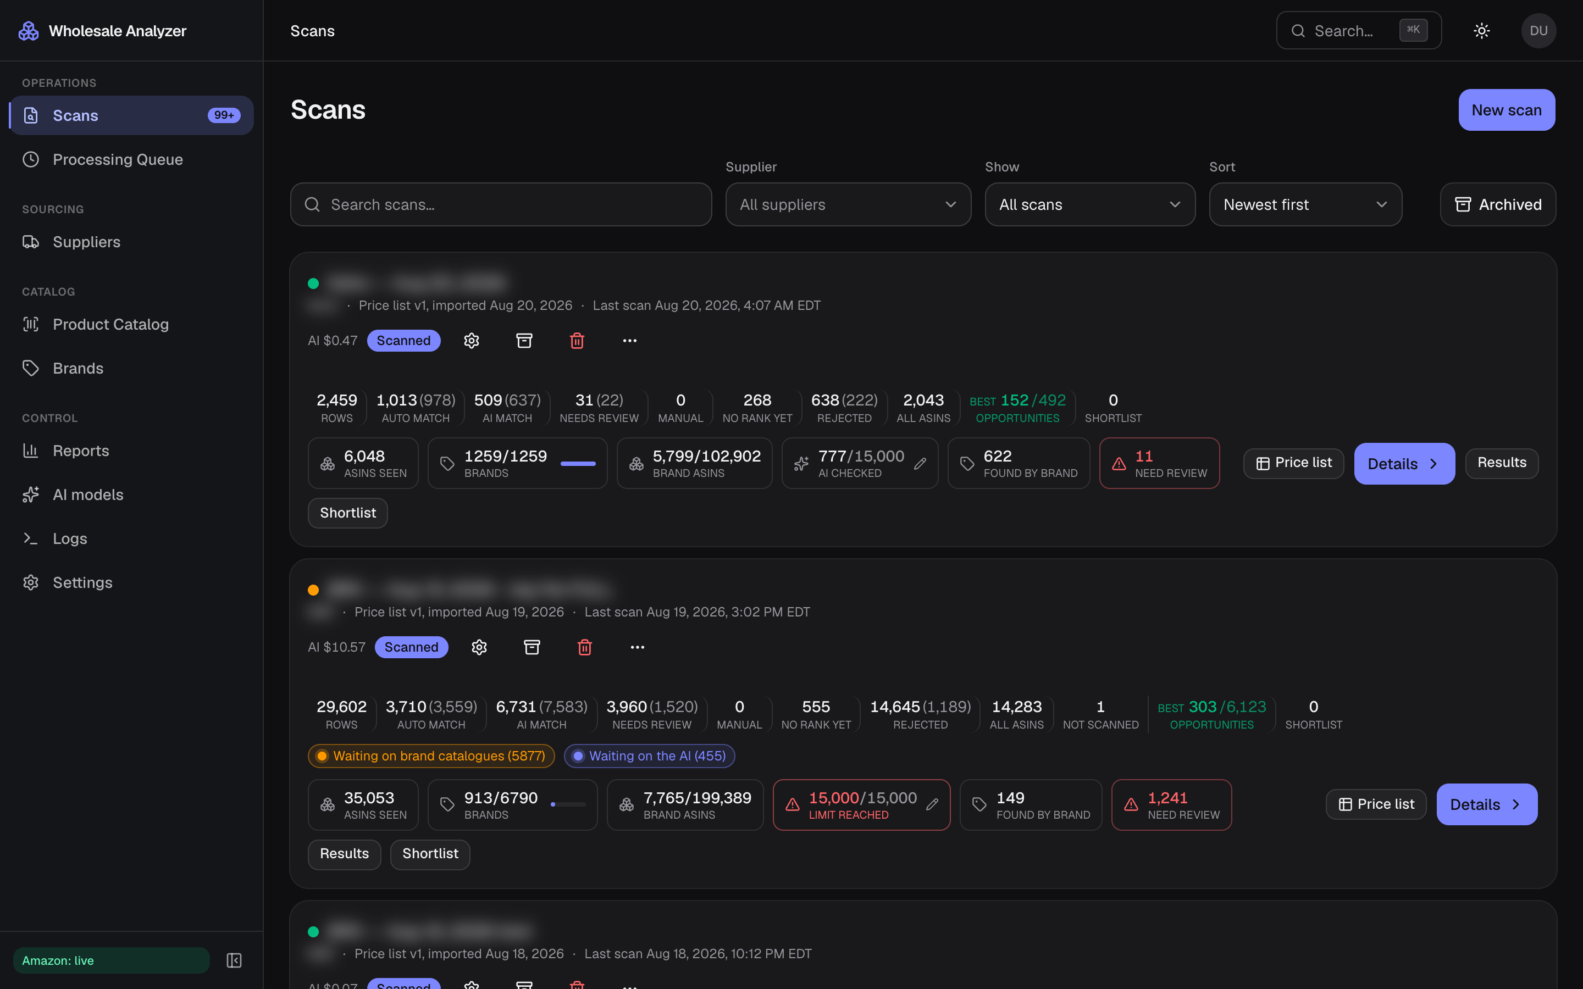Open Suppliers in the sidebar
Viewport: 1583px width, 989px height.
point(131,241)
